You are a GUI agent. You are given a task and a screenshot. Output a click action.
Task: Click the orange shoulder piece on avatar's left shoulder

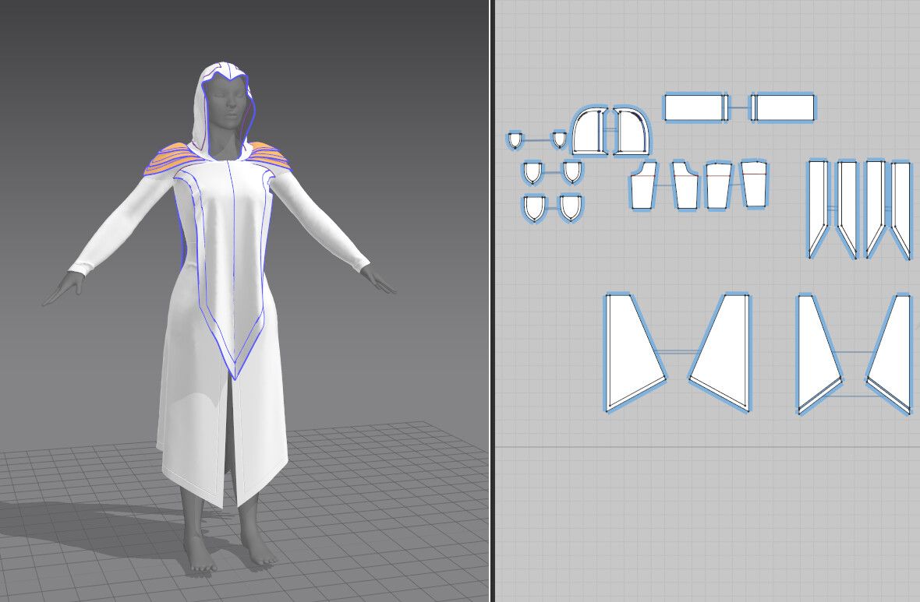coord(269,156)
